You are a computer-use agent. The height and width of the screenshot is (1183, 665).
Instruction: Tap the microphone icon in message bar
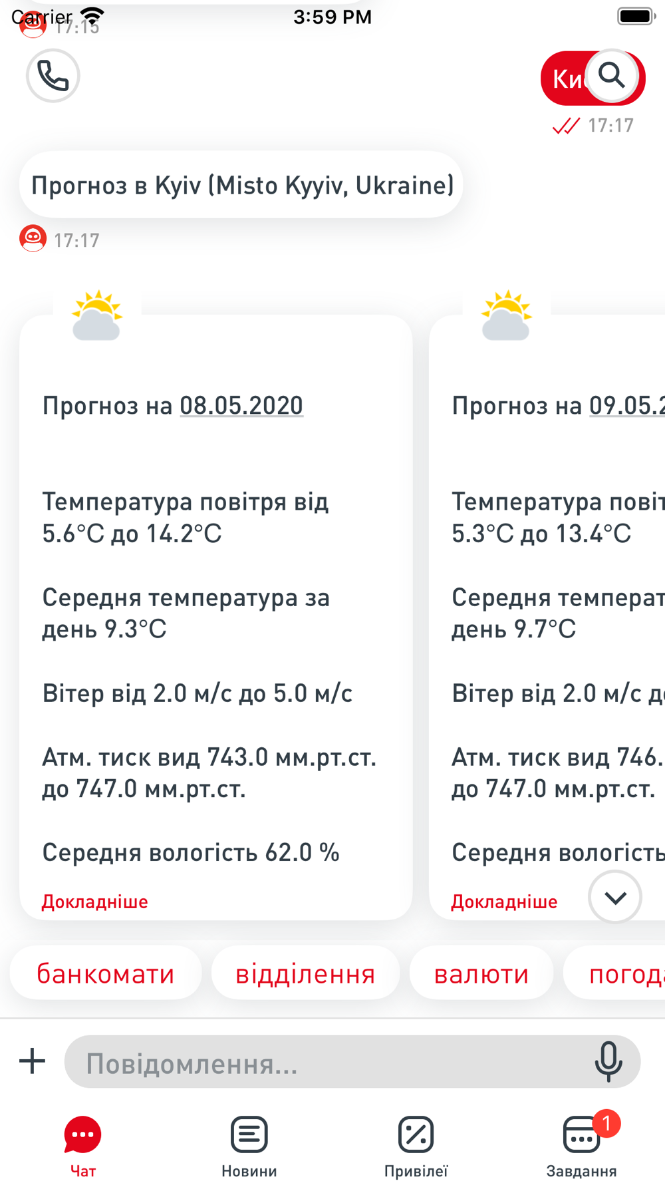pos(608,1061)
